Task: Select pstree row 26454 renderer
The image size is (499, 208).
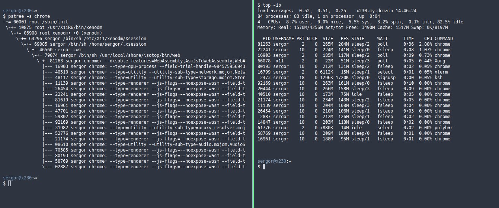Action: coord(143,89)
